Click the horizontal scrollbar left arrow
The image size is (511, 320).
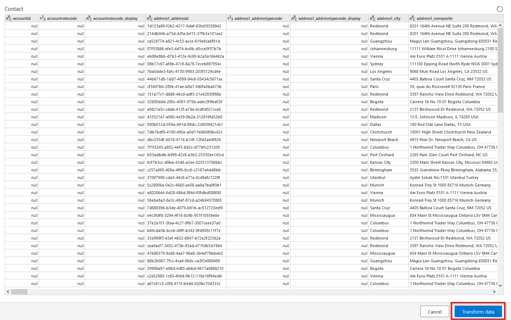tap(8, 291)
